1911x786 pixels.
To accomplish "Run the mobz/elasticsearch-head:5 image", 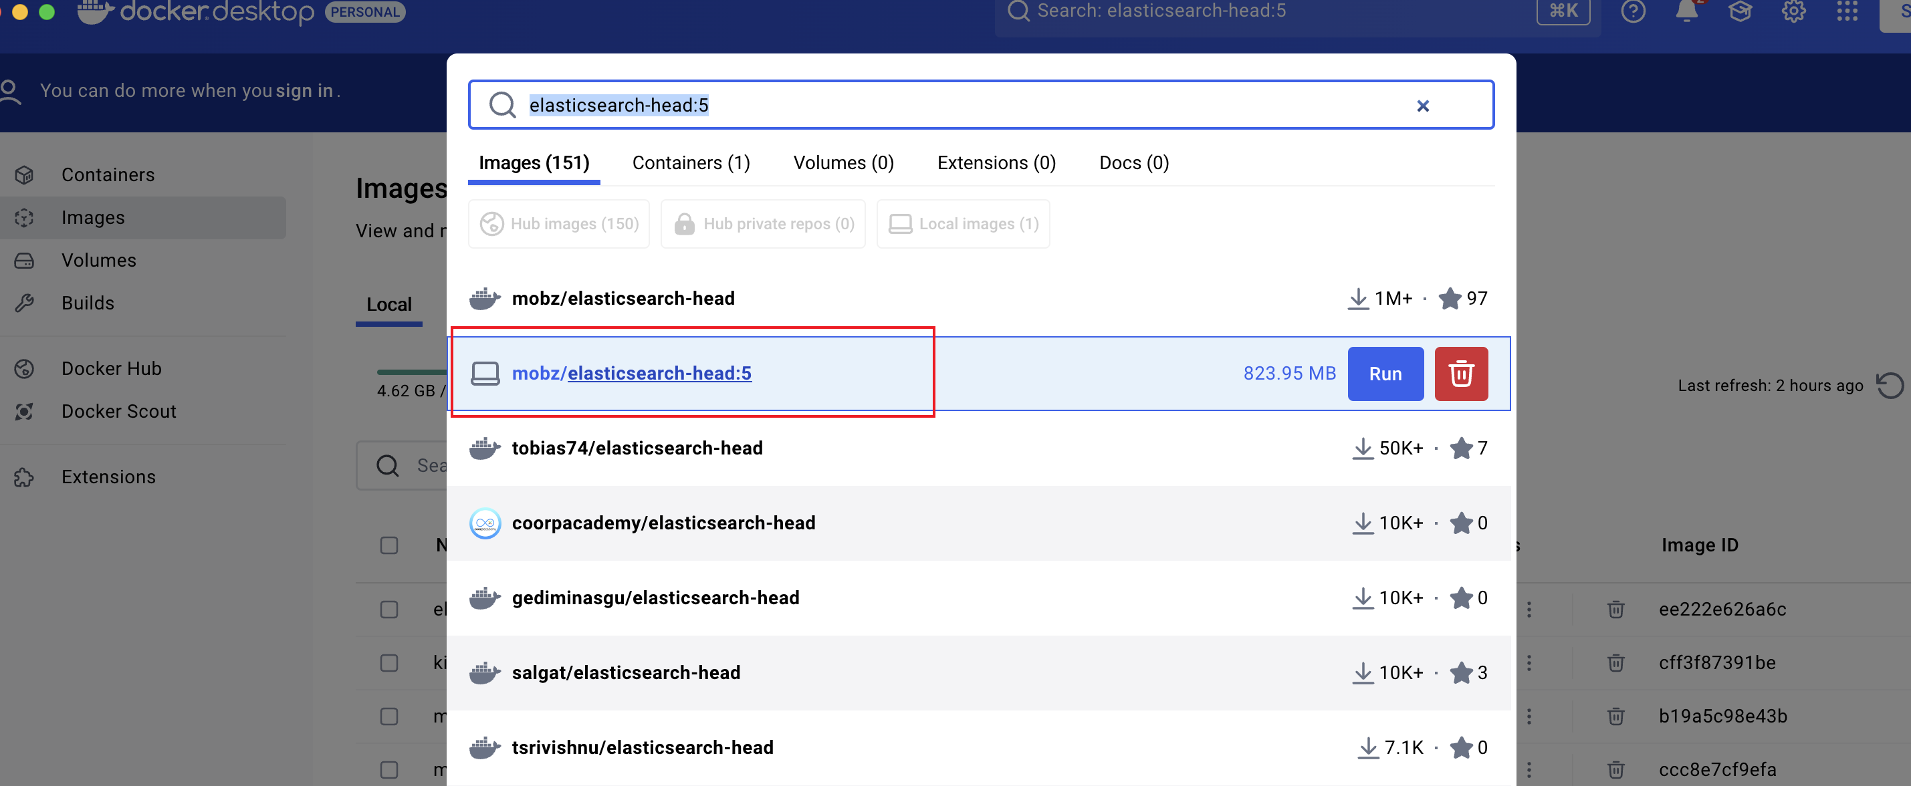I will click(1385, 374).
